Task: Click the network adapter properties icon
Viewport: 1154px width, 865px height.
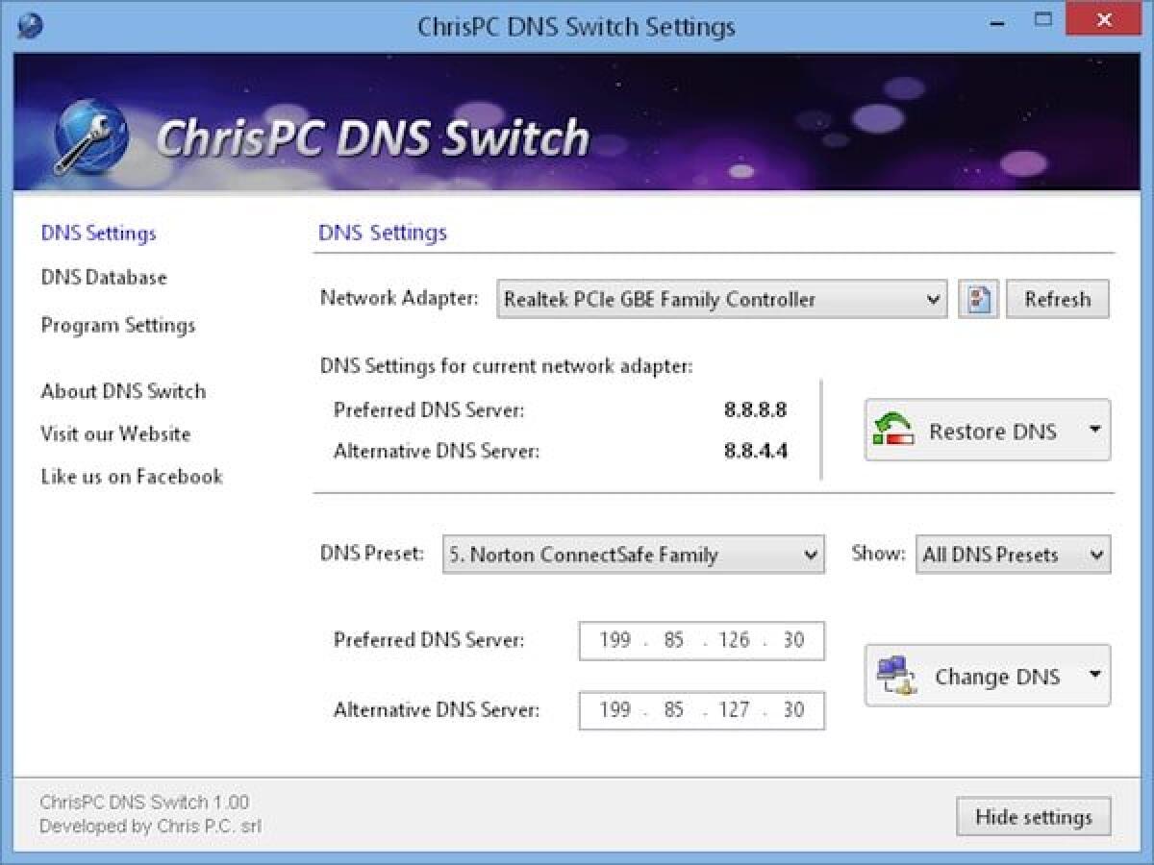Action: (977, 299)
